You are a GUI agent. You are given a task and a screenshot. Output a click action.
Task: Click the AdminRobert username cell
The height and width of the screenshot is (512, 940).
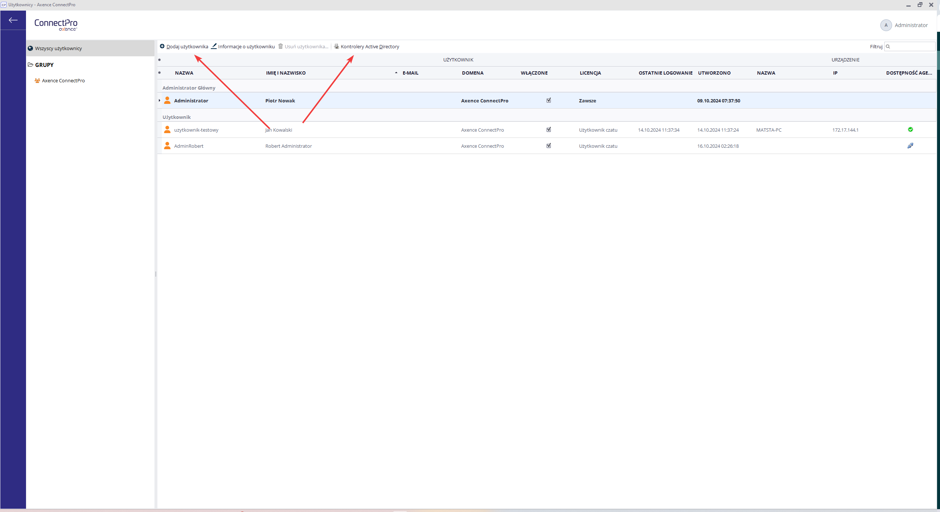click(189, 146)
